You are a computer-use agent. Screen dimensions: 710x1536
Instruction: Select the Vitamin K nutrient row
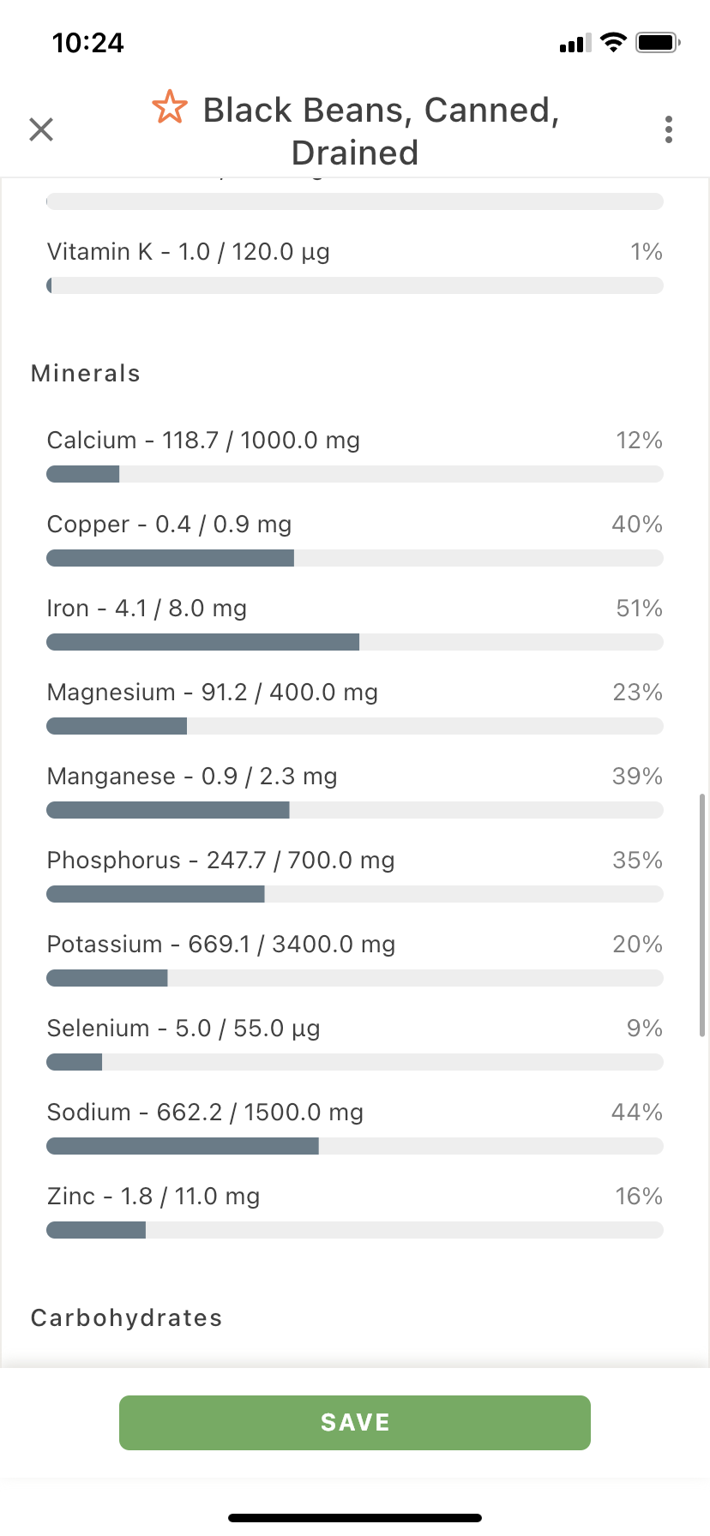click(x=355, y=267)
